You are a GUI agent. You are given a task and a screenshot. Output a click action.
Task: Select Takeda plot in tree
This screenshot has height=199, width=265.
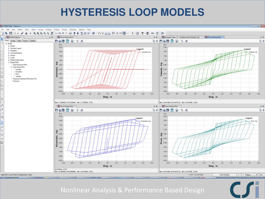tap(18, 76)
